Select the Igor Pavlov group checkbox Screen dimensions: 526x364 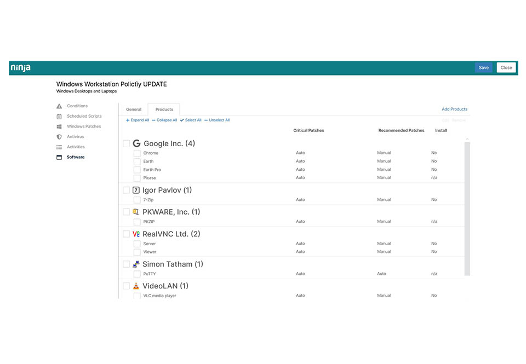[x=126, y=190]
